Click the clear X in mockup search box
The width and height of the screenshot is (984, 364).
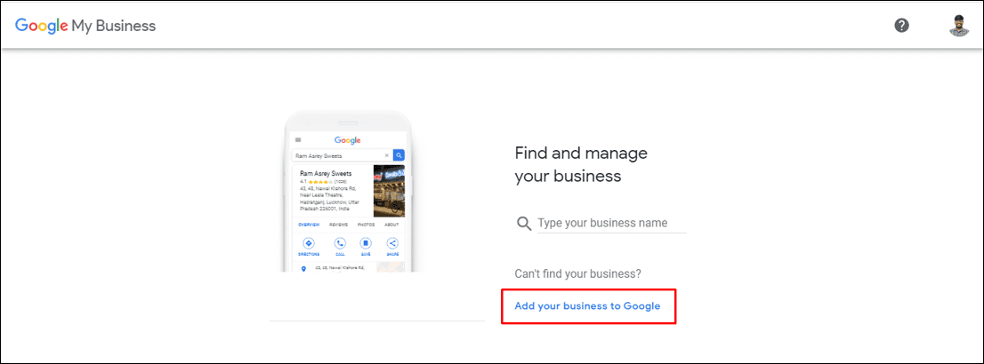point(386,155)
